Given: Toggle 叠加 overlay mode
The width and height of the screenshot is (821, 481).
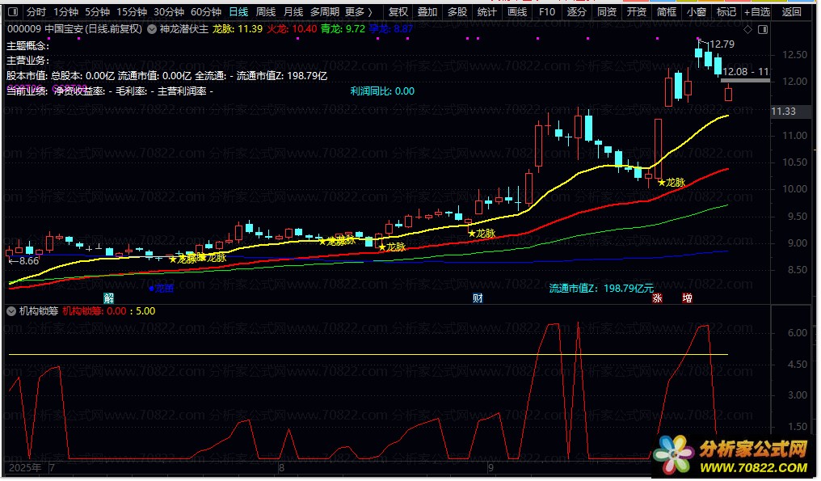Looking at the screenshot, I should 427,12.
